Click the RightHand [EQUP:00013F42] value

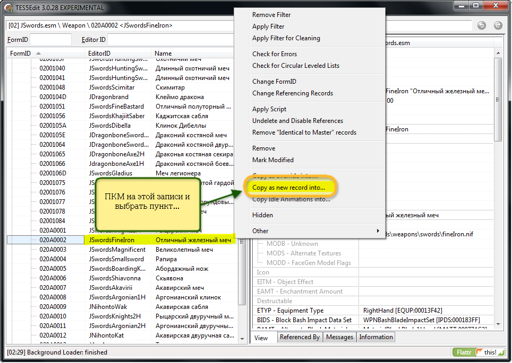coord(403,311)
